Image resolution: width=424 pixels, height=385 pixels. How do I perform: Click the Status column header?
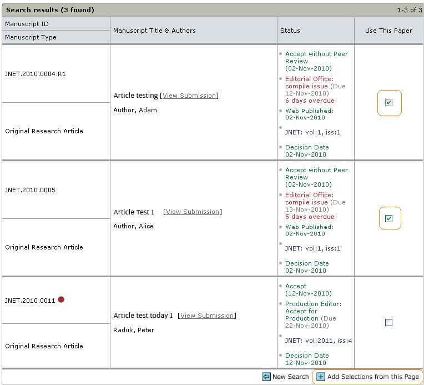click(x=290, y=31)
